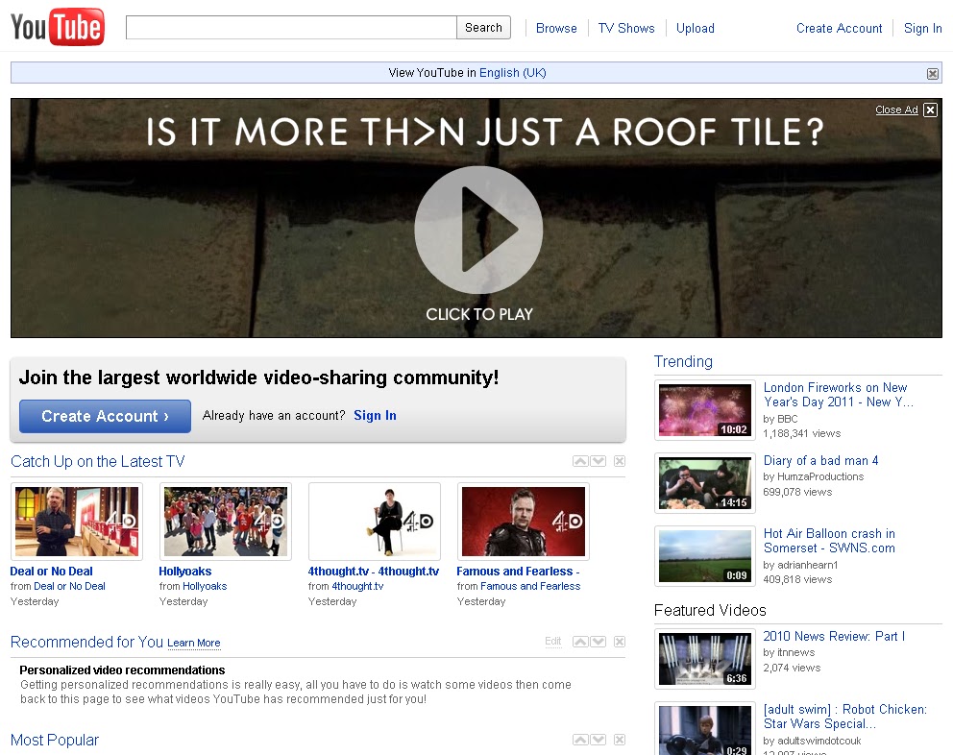Click the bold Deal or No Deal title link
The height and width of the screenshot is (755, 953).
tap(51, 572)
